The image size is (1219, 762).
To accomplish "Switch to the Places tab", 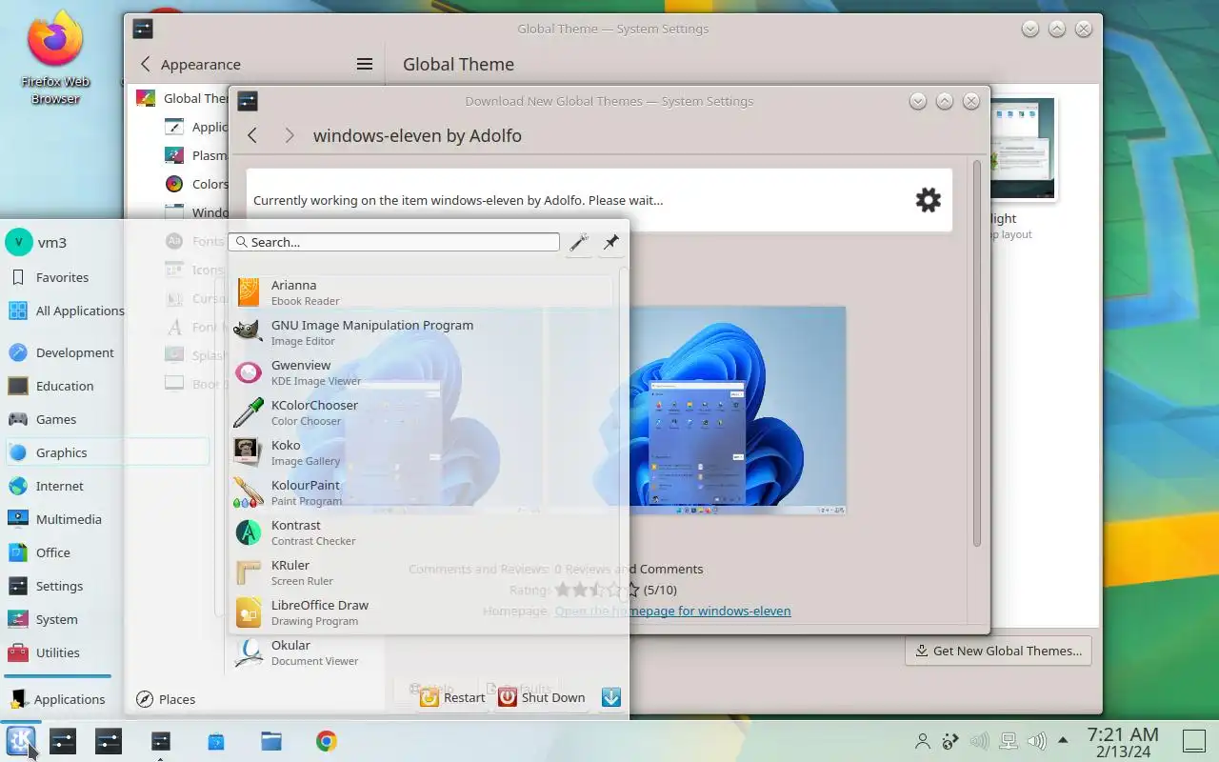I will pyautogui.click(x=167, y=699).
